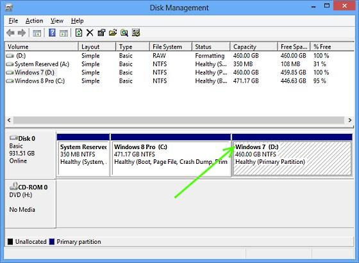
Task: Click the horizontal scrollbar track
Action: coord(179,120)
